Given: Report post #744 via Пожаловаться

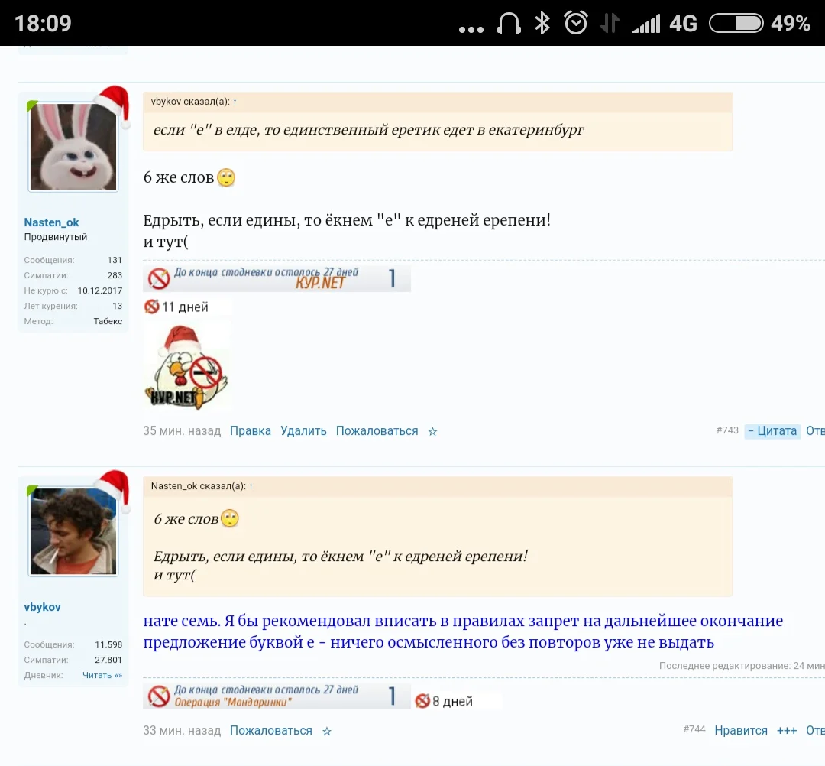Looking at the screenshot, I should pyautogui.click(x=271, y=730).
